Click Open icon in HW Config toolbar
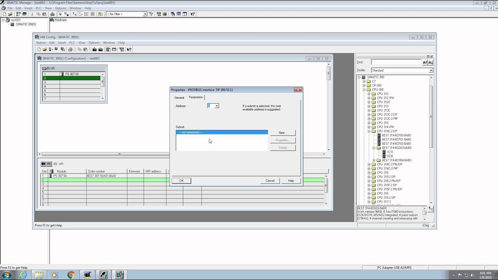498x280 pixels. pyautogui.click(x=45, y=49)
